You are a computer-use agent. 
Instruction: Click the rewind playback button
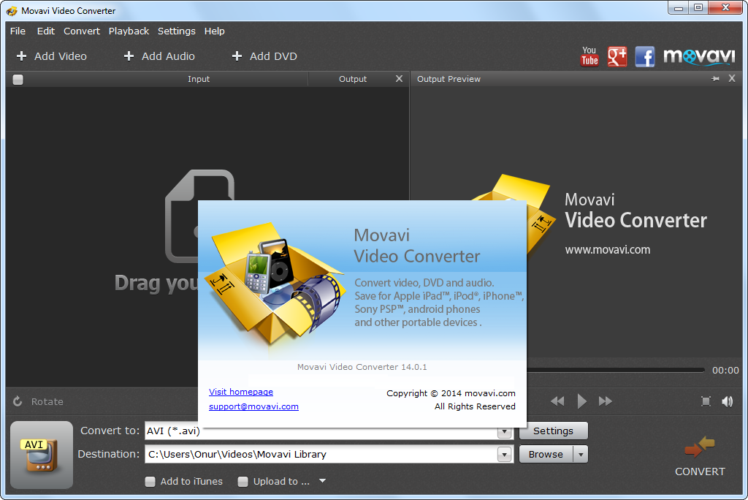tap(557, 401)
